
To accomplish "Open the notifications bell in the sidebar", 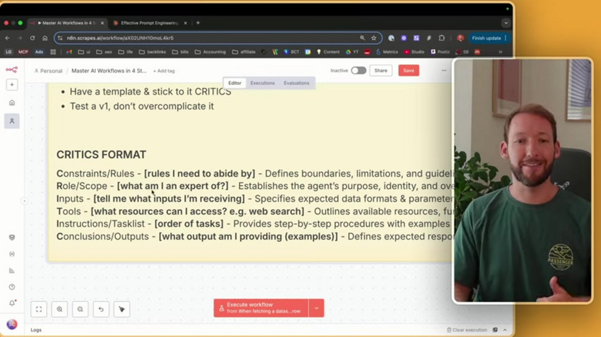I will (x=12, y=303).
